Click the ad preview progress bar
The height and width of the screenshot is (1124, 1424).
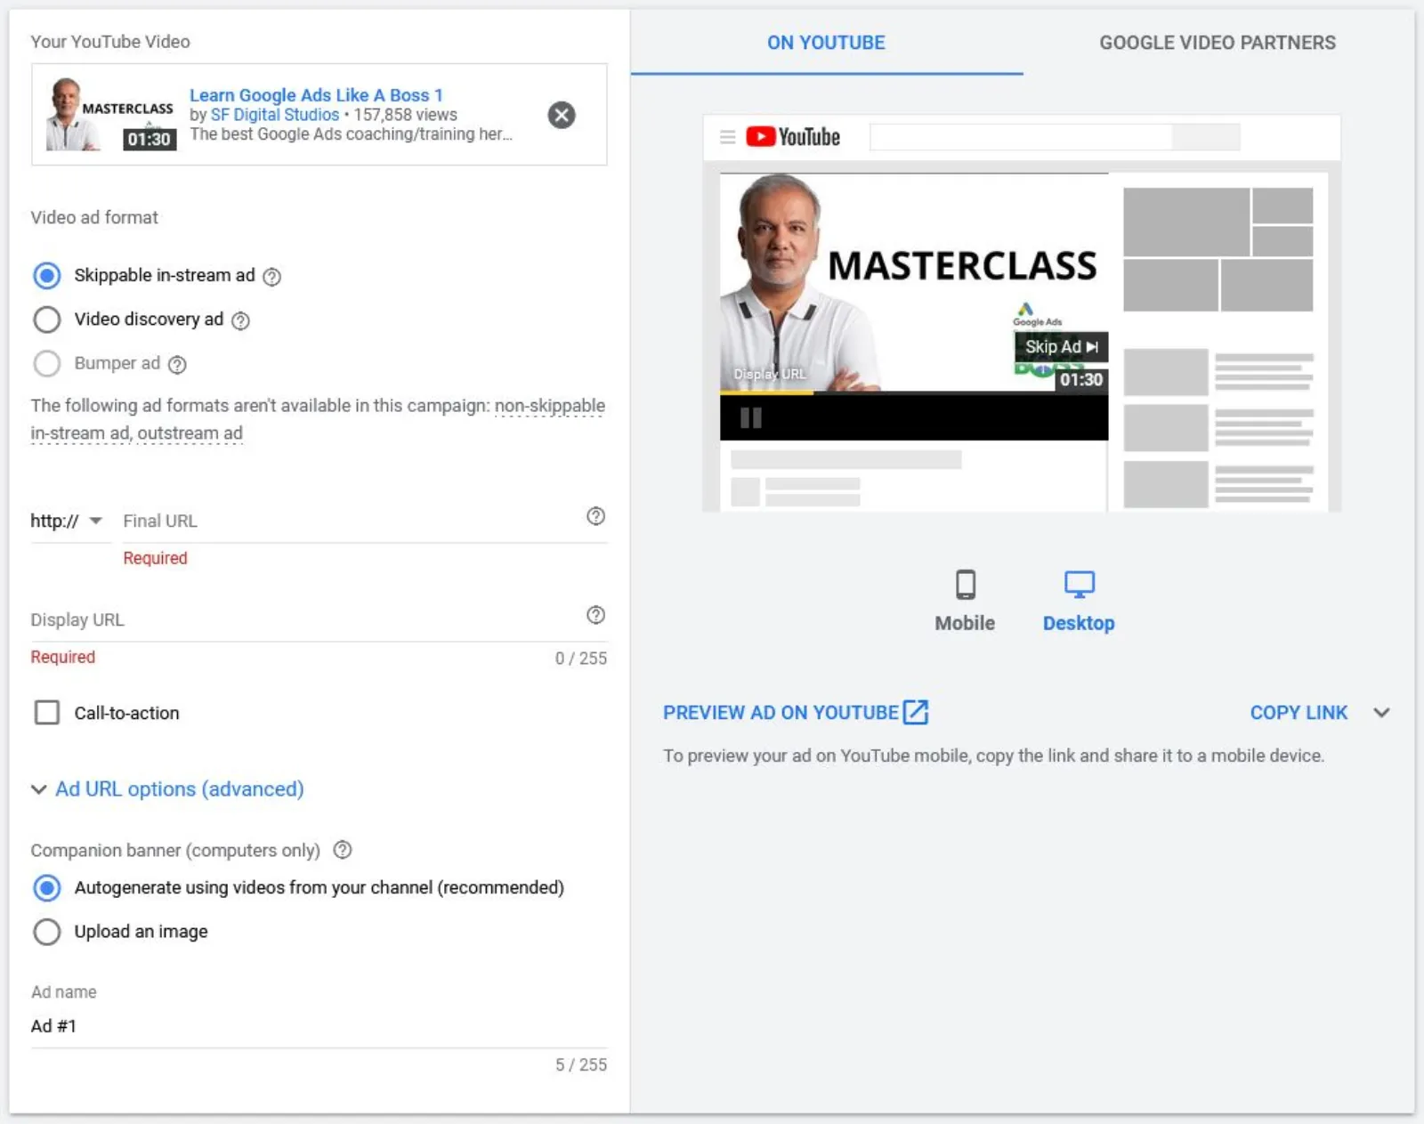click(914, 392)
